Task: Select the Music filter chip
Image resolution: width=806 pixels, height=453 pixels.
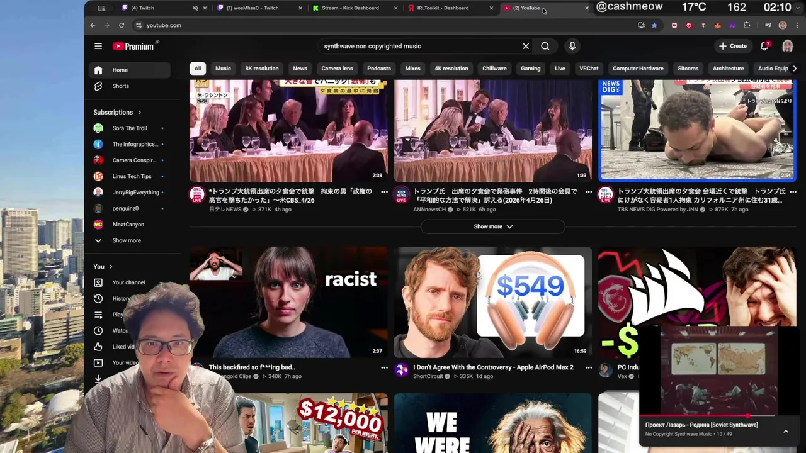Action: click(x=223, y=69)
